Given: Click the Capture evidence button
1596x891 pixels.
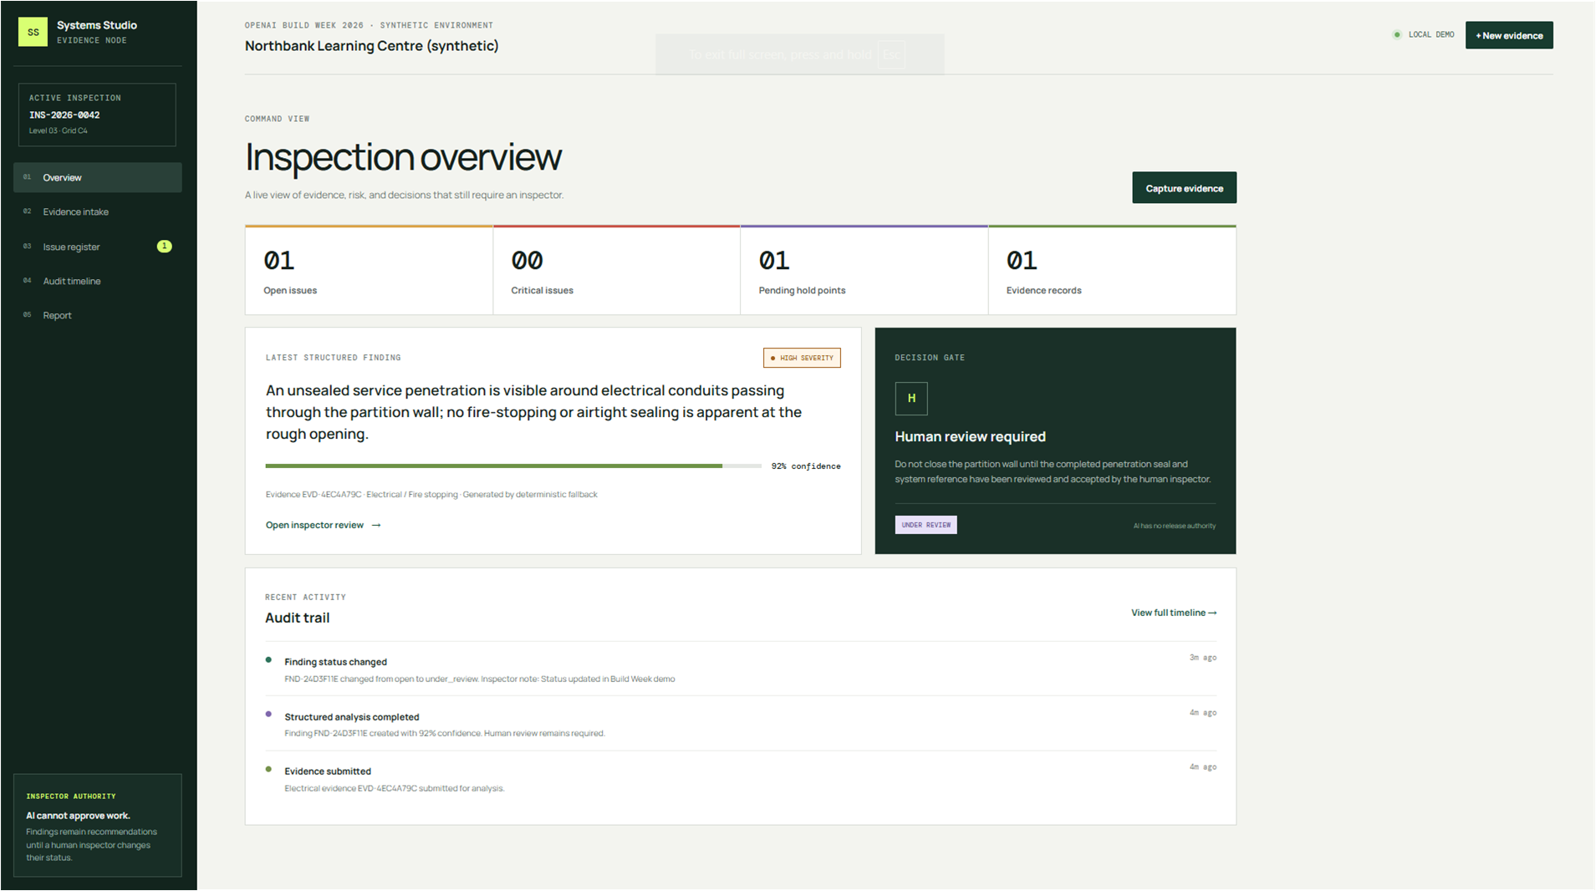Looking at the screenshot, I should coord(1184,188).
